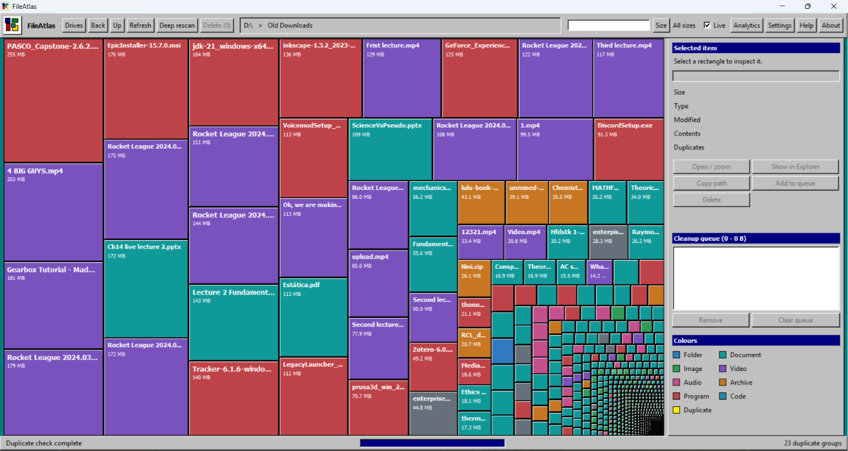Click the Open / zoom button

click(x=711, y=167)
